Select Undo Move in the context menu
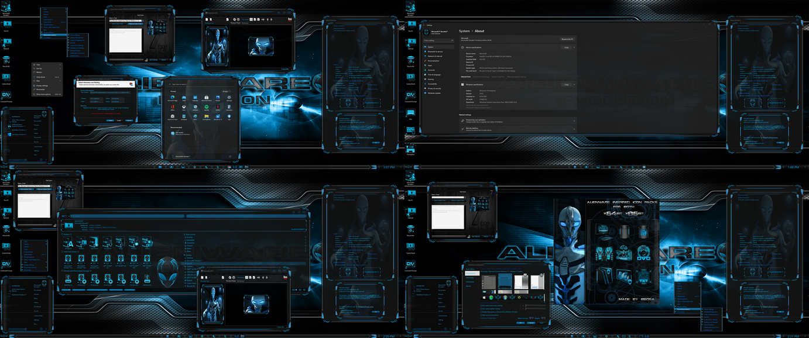 pyautogui.click(x=47, y=77)
